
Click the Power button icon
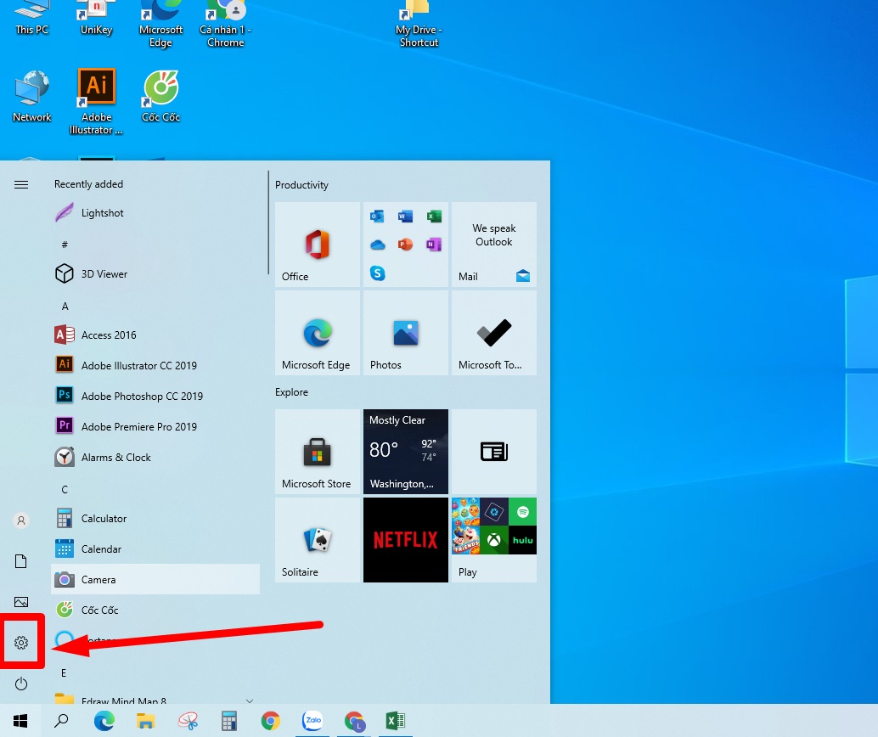point(22,684)
